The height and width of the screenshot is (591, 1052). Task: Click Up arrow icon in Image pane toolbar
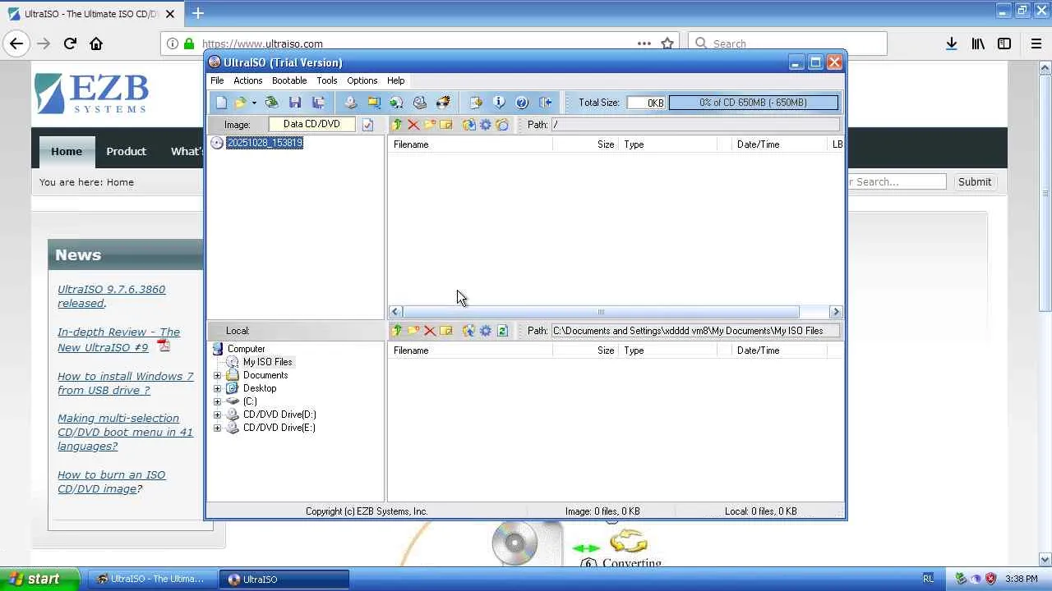(397, 125)
